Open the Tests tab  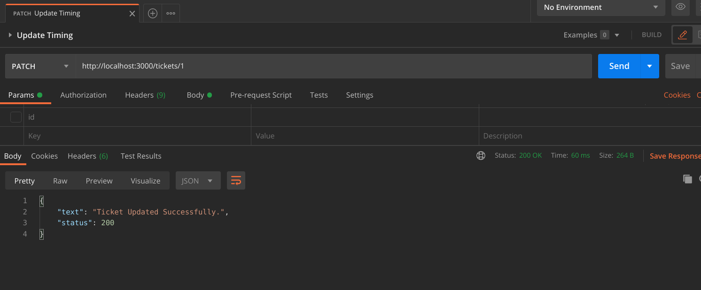319,95
